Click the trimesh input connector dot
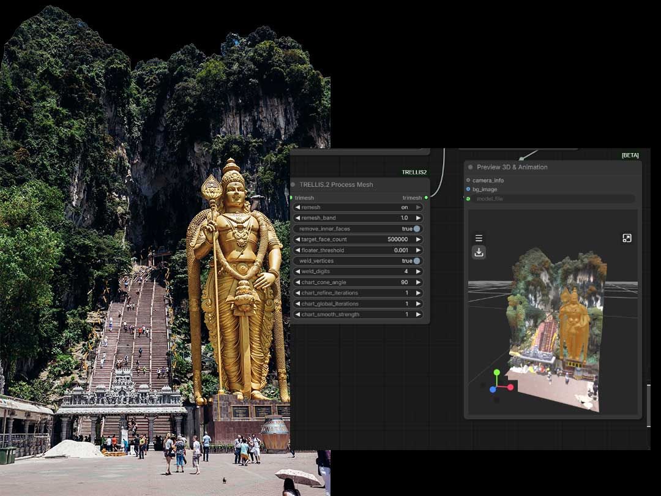The width and height of the screenshot is (661, 496). click(x=291, y=197)
